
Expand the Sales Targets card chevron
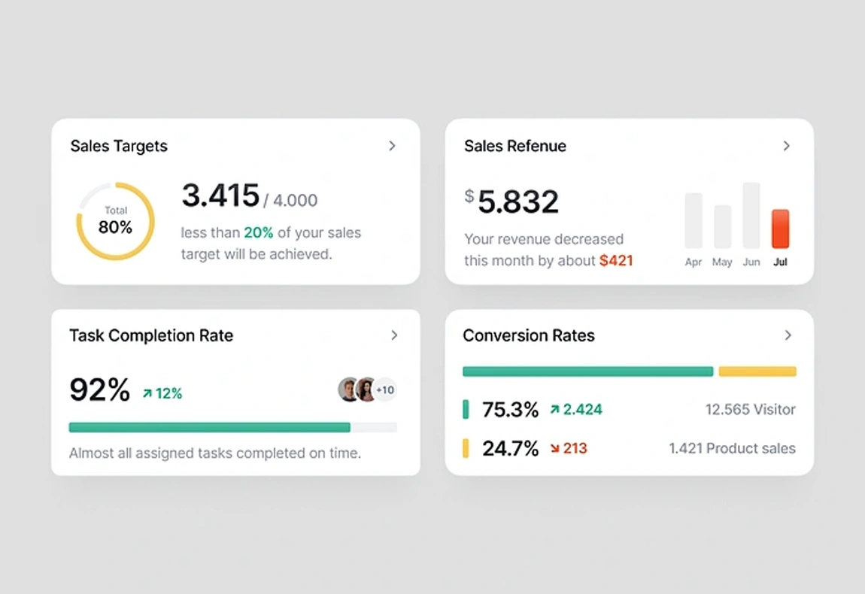[x=392, y=146]
